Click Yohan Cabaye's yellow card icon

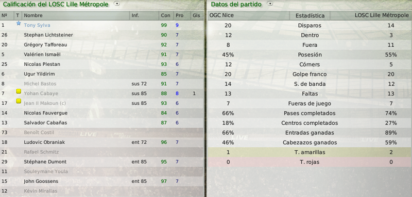click(x=19, y=91)
